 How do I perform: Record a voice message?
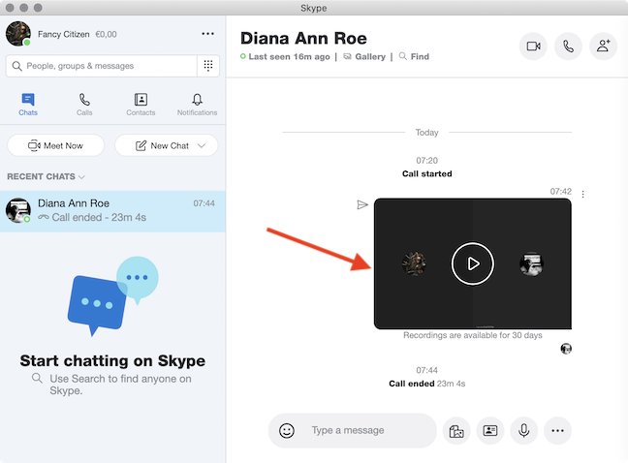(x=524, y=431)
